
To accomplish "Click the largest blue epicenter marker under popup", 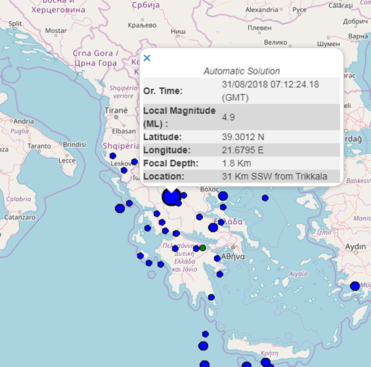I will tap(171, 197).
